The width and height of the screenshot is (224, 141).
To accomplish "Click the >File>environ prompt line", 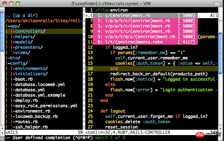I will [112, 10].
